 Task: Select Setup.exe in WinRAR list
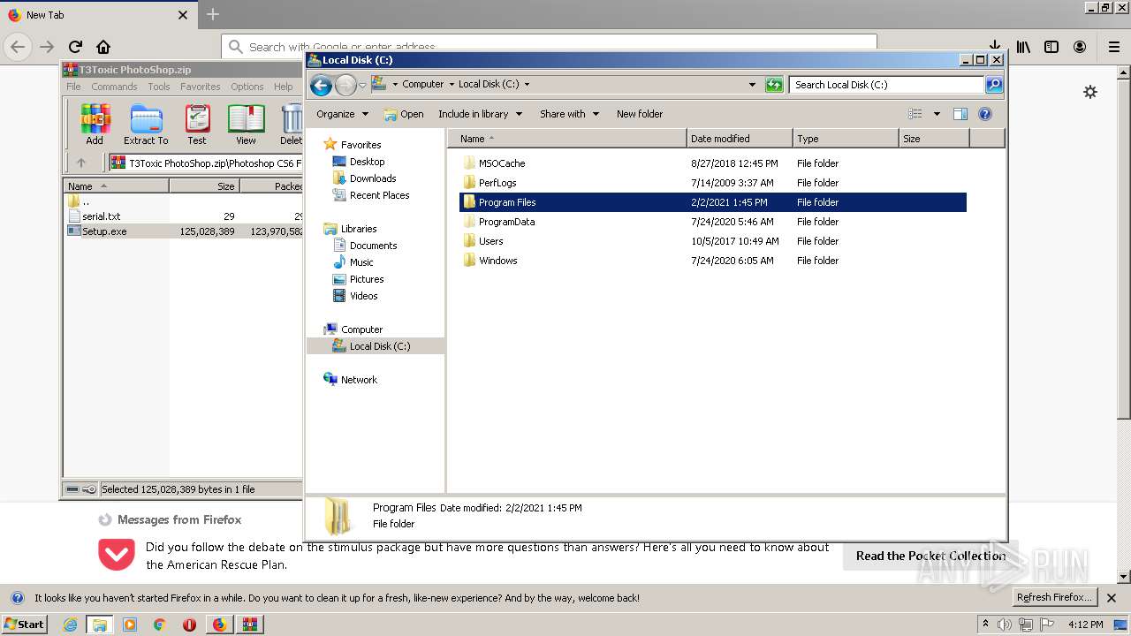click(104, 231)
